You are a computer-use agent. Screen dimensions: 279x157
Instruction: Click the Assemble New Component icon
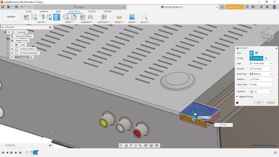tap(83, 17)
